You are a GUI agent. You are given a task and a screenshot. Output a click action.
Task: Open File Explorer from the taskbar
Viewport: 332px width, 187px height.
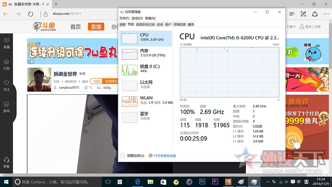[150, 182]
